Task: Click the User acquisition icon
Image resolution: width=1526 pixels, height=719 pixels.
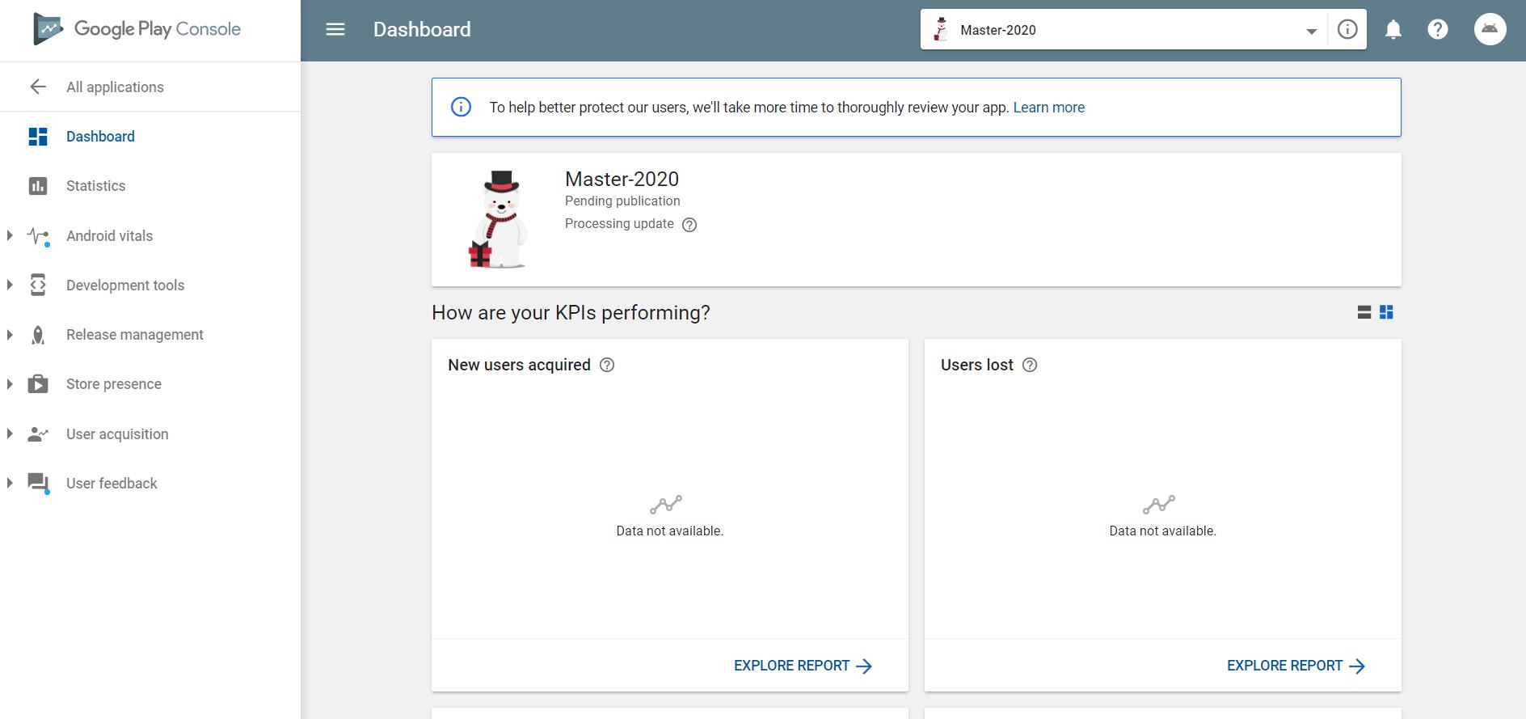Action: coord(38,434)
